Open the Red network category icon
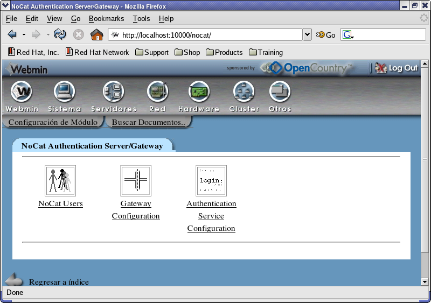 point(157,91)
